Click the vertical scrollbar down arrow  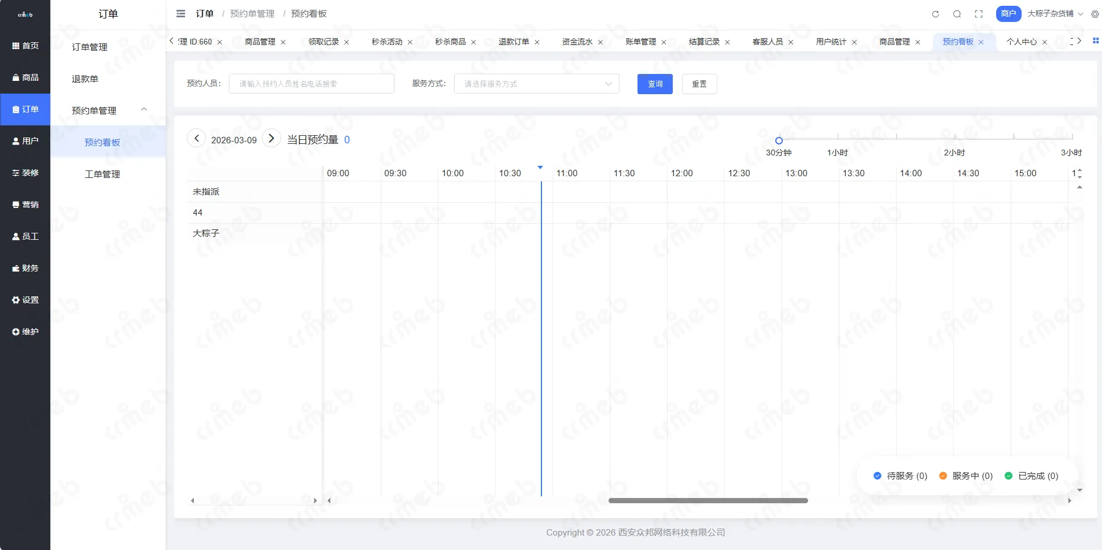(x=1079, y=490)
